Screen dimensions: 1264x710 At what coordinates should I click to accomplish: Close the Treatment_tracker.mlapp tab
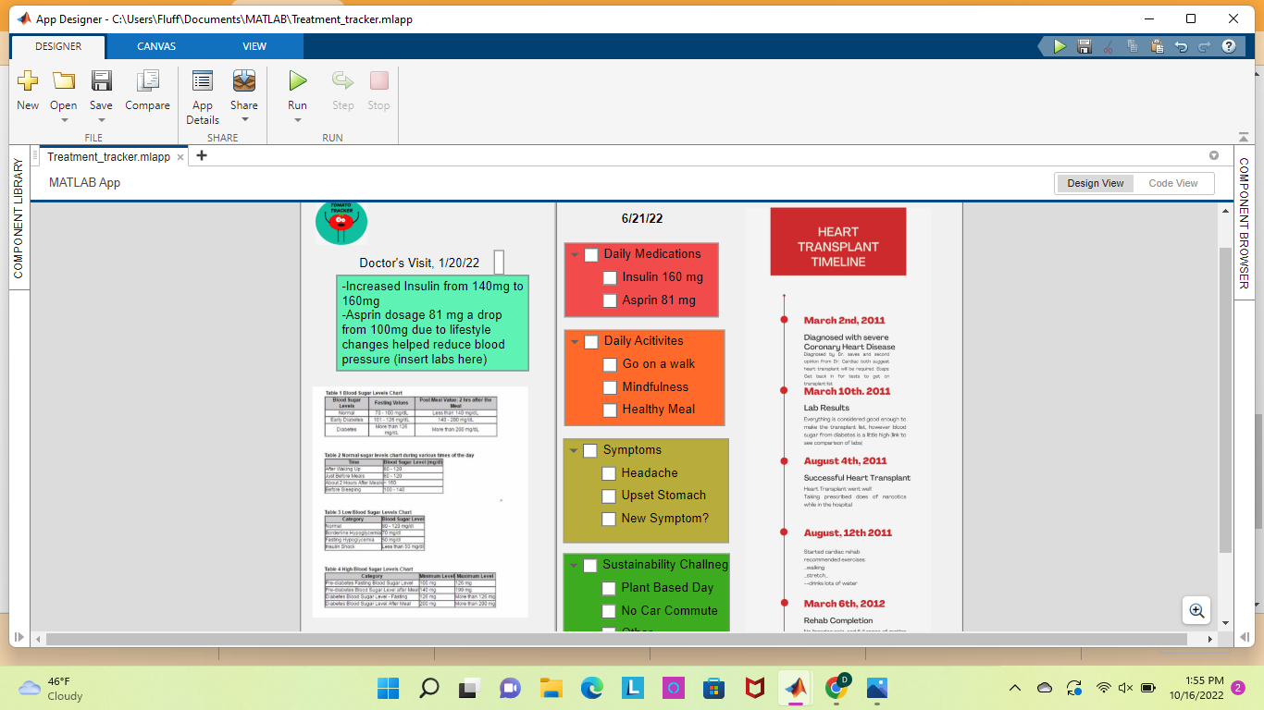(x=180, y=158)
